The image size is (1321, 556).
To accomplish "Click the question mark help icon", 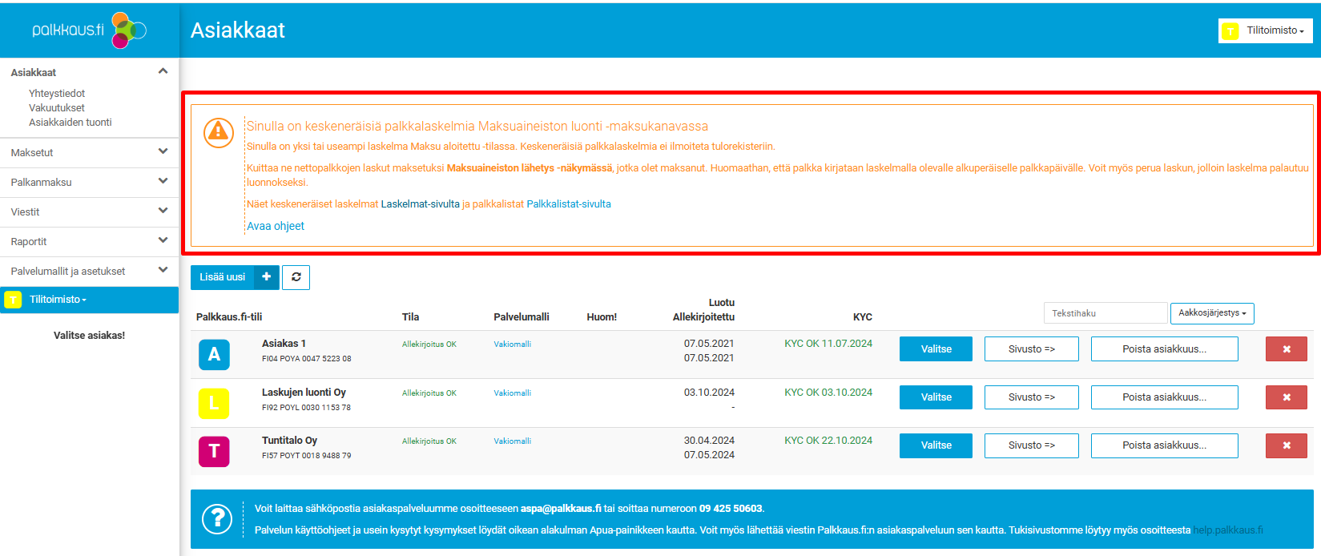I will click(x=217, y=519).
